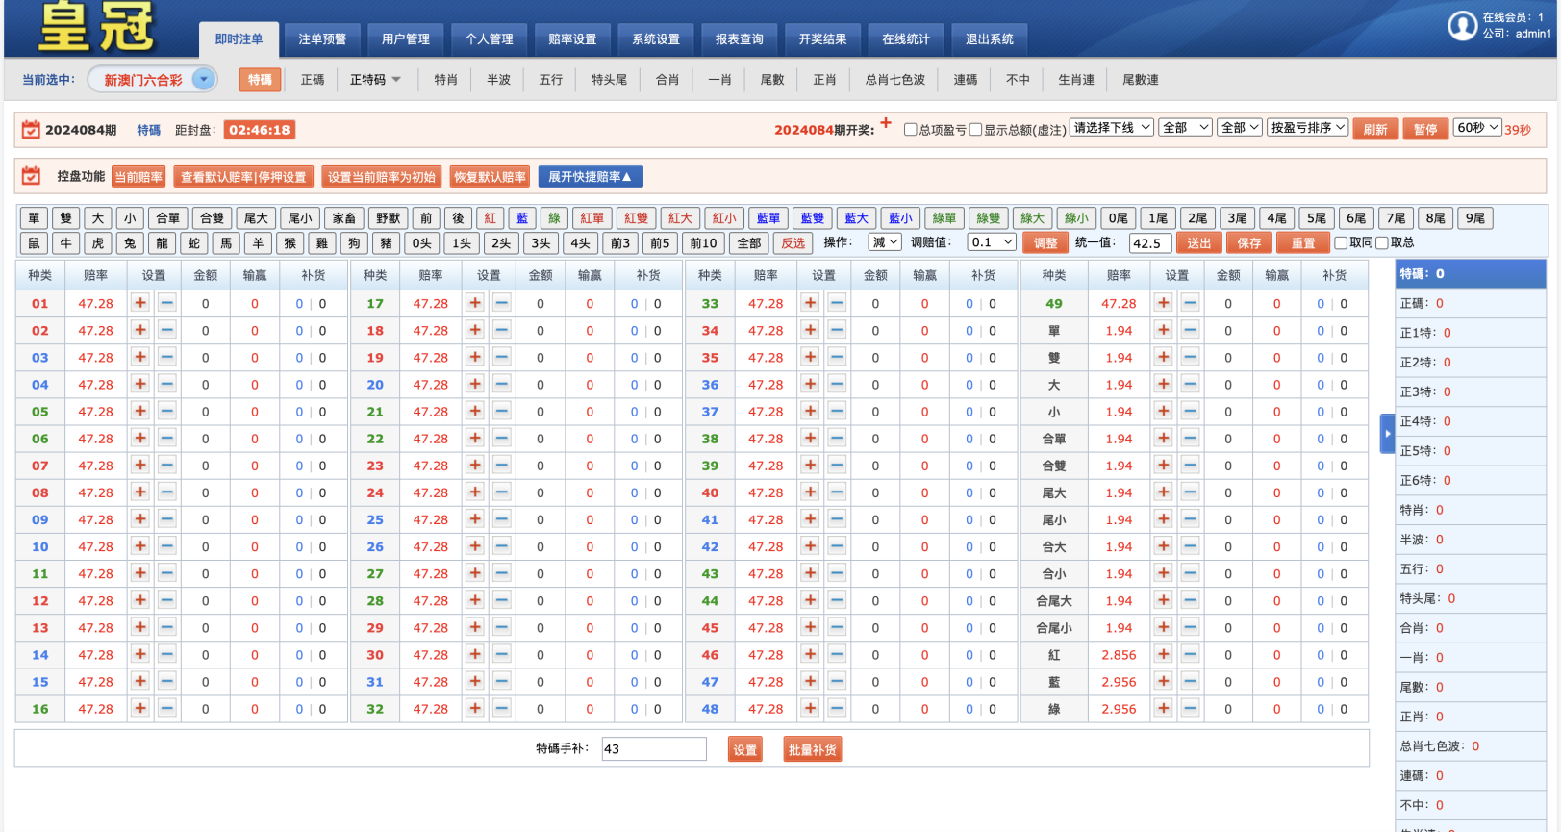Screen dimensions: 1561x832
Task: Open the 赔率设置 tab
Action: [x=572, y=39]
